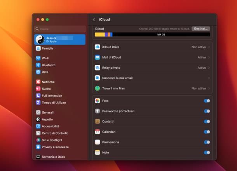
Task: Click the Trova il mio Mac radar icon
Action: [98, 88]
